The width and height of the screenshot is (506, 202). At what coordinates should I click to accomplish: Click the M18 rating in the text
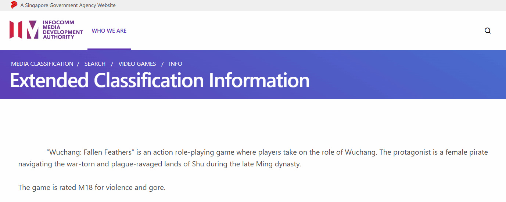coord(85,188)
